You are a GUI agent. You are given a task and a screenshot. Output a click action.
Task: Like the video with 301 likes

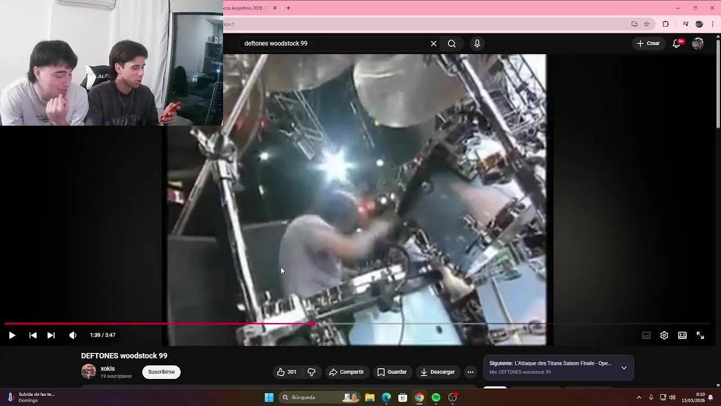[x=286, y=372]
